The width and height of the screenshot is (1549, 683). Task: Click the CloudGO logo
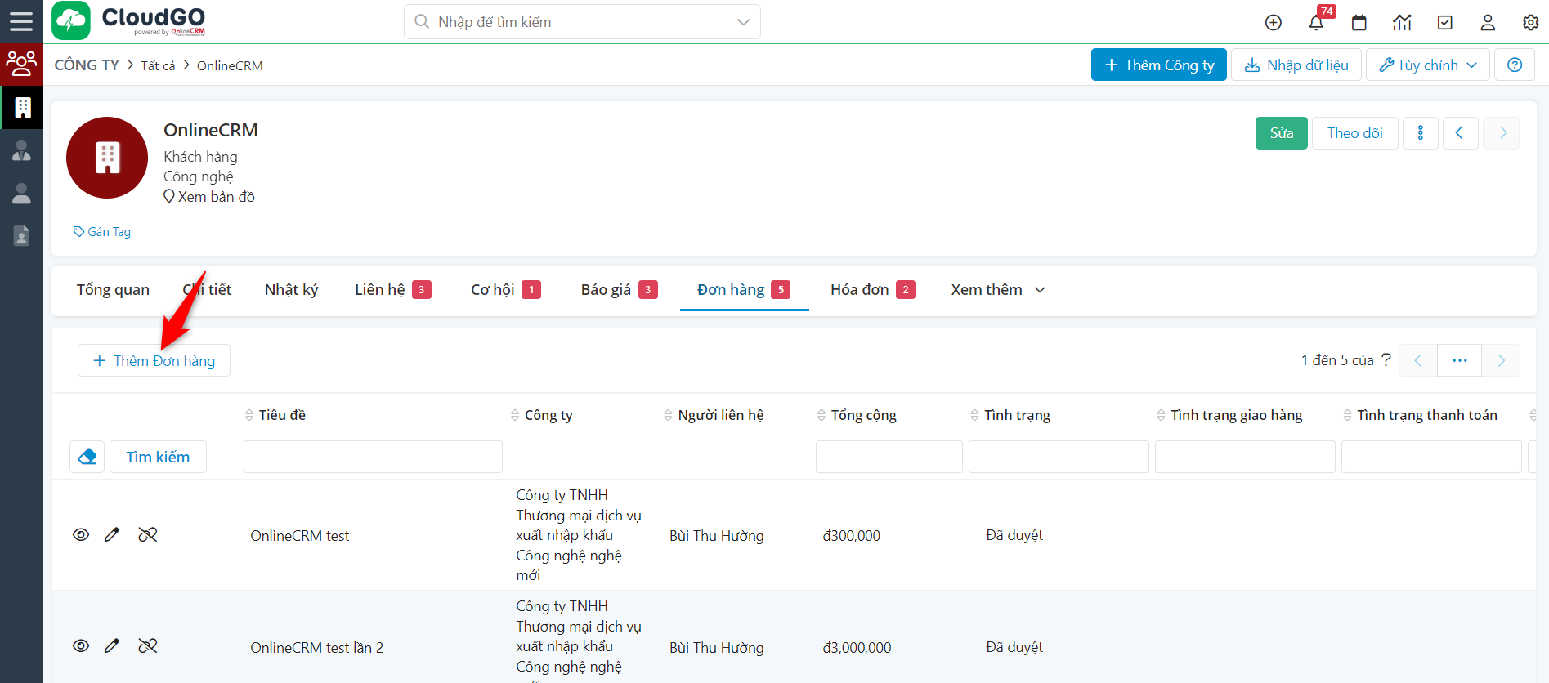128,21
